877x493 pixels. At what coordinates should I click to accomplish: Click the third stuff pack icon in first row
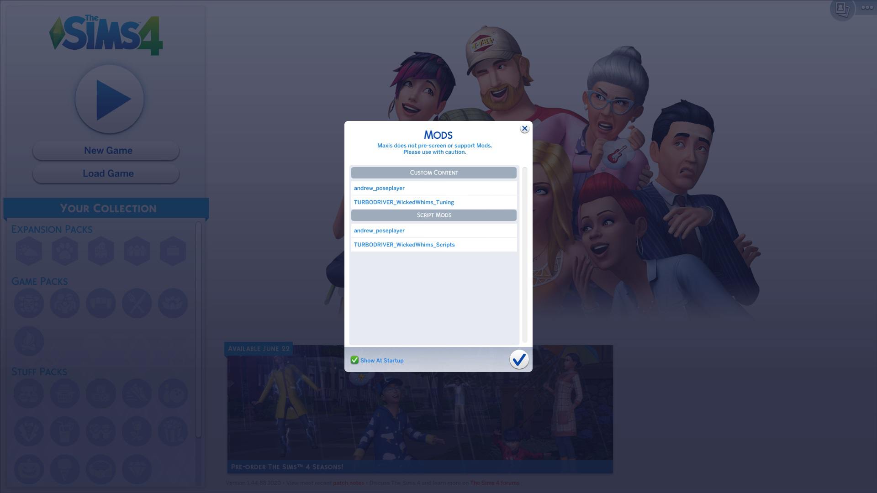pyautogui.click(x=101, y=393)
